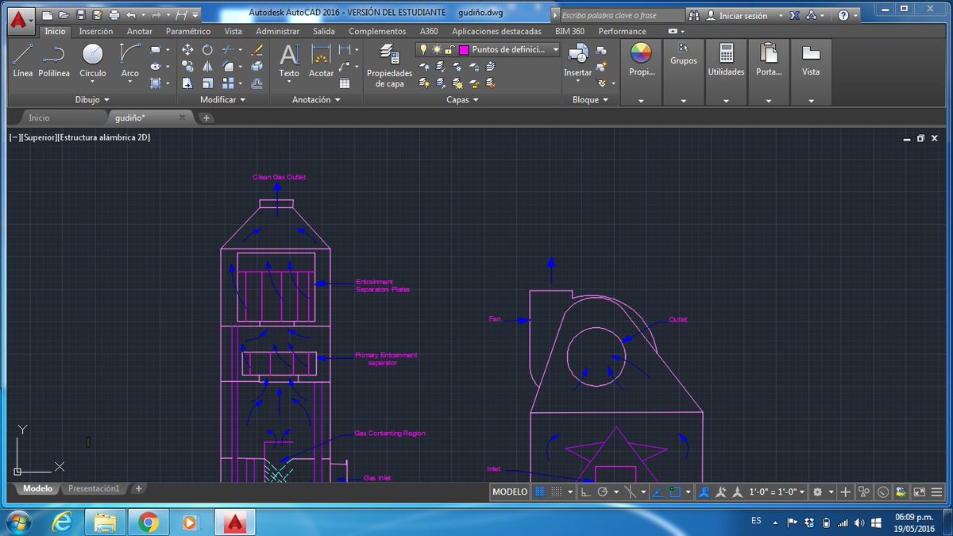Expand the Dibujo panel dropdown
The image size is (953, 536).
(x=92, y=100)
